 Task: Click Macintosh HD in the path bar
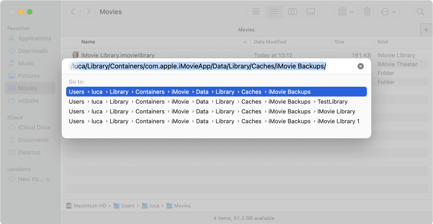(x=86, y=206)
